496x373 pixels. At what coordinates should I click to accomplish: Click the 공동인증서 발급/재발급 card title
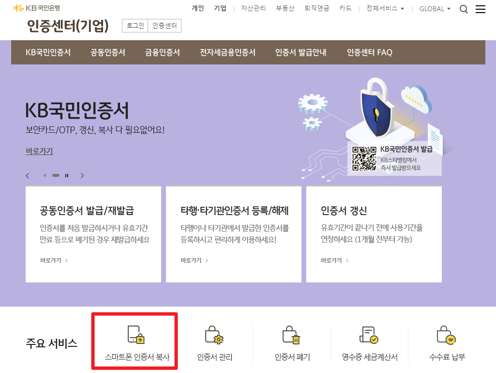point(87,211)
